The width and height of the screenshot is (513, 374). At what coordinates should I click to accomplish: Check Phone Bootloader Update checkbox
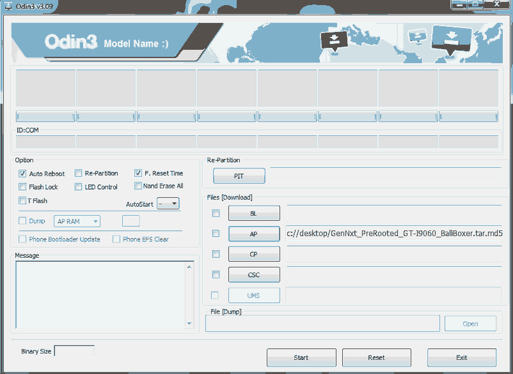[22, 239]
